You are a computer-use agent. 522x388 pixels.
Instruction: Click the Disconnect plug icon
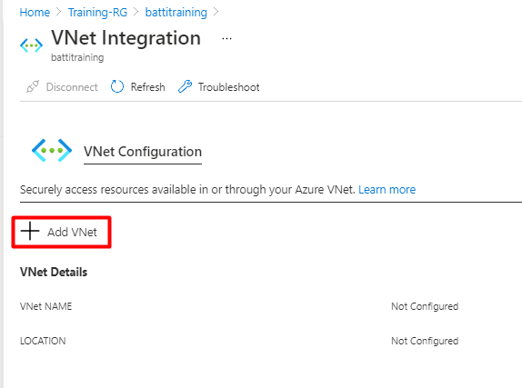pyautogui.click(x=33, y=87)
